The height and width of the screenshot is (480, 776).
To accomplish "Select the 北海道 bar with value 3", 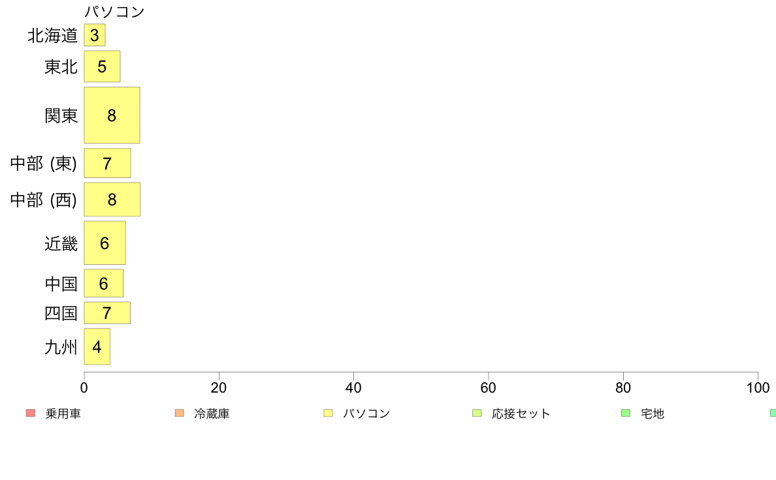I will click(x=95, y=35).
